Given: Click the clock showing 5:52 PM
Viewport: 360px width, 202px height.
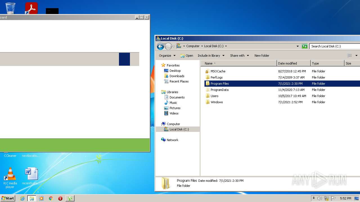Looking at the screenshot, I should click(x=345, y=198).
